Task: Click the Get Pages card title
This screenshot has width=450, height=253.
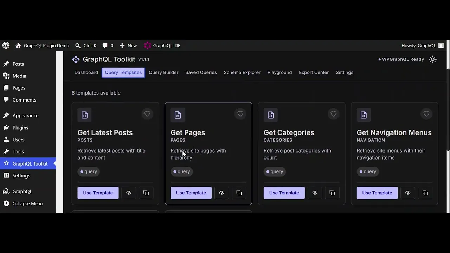Action: coord(188,132)
